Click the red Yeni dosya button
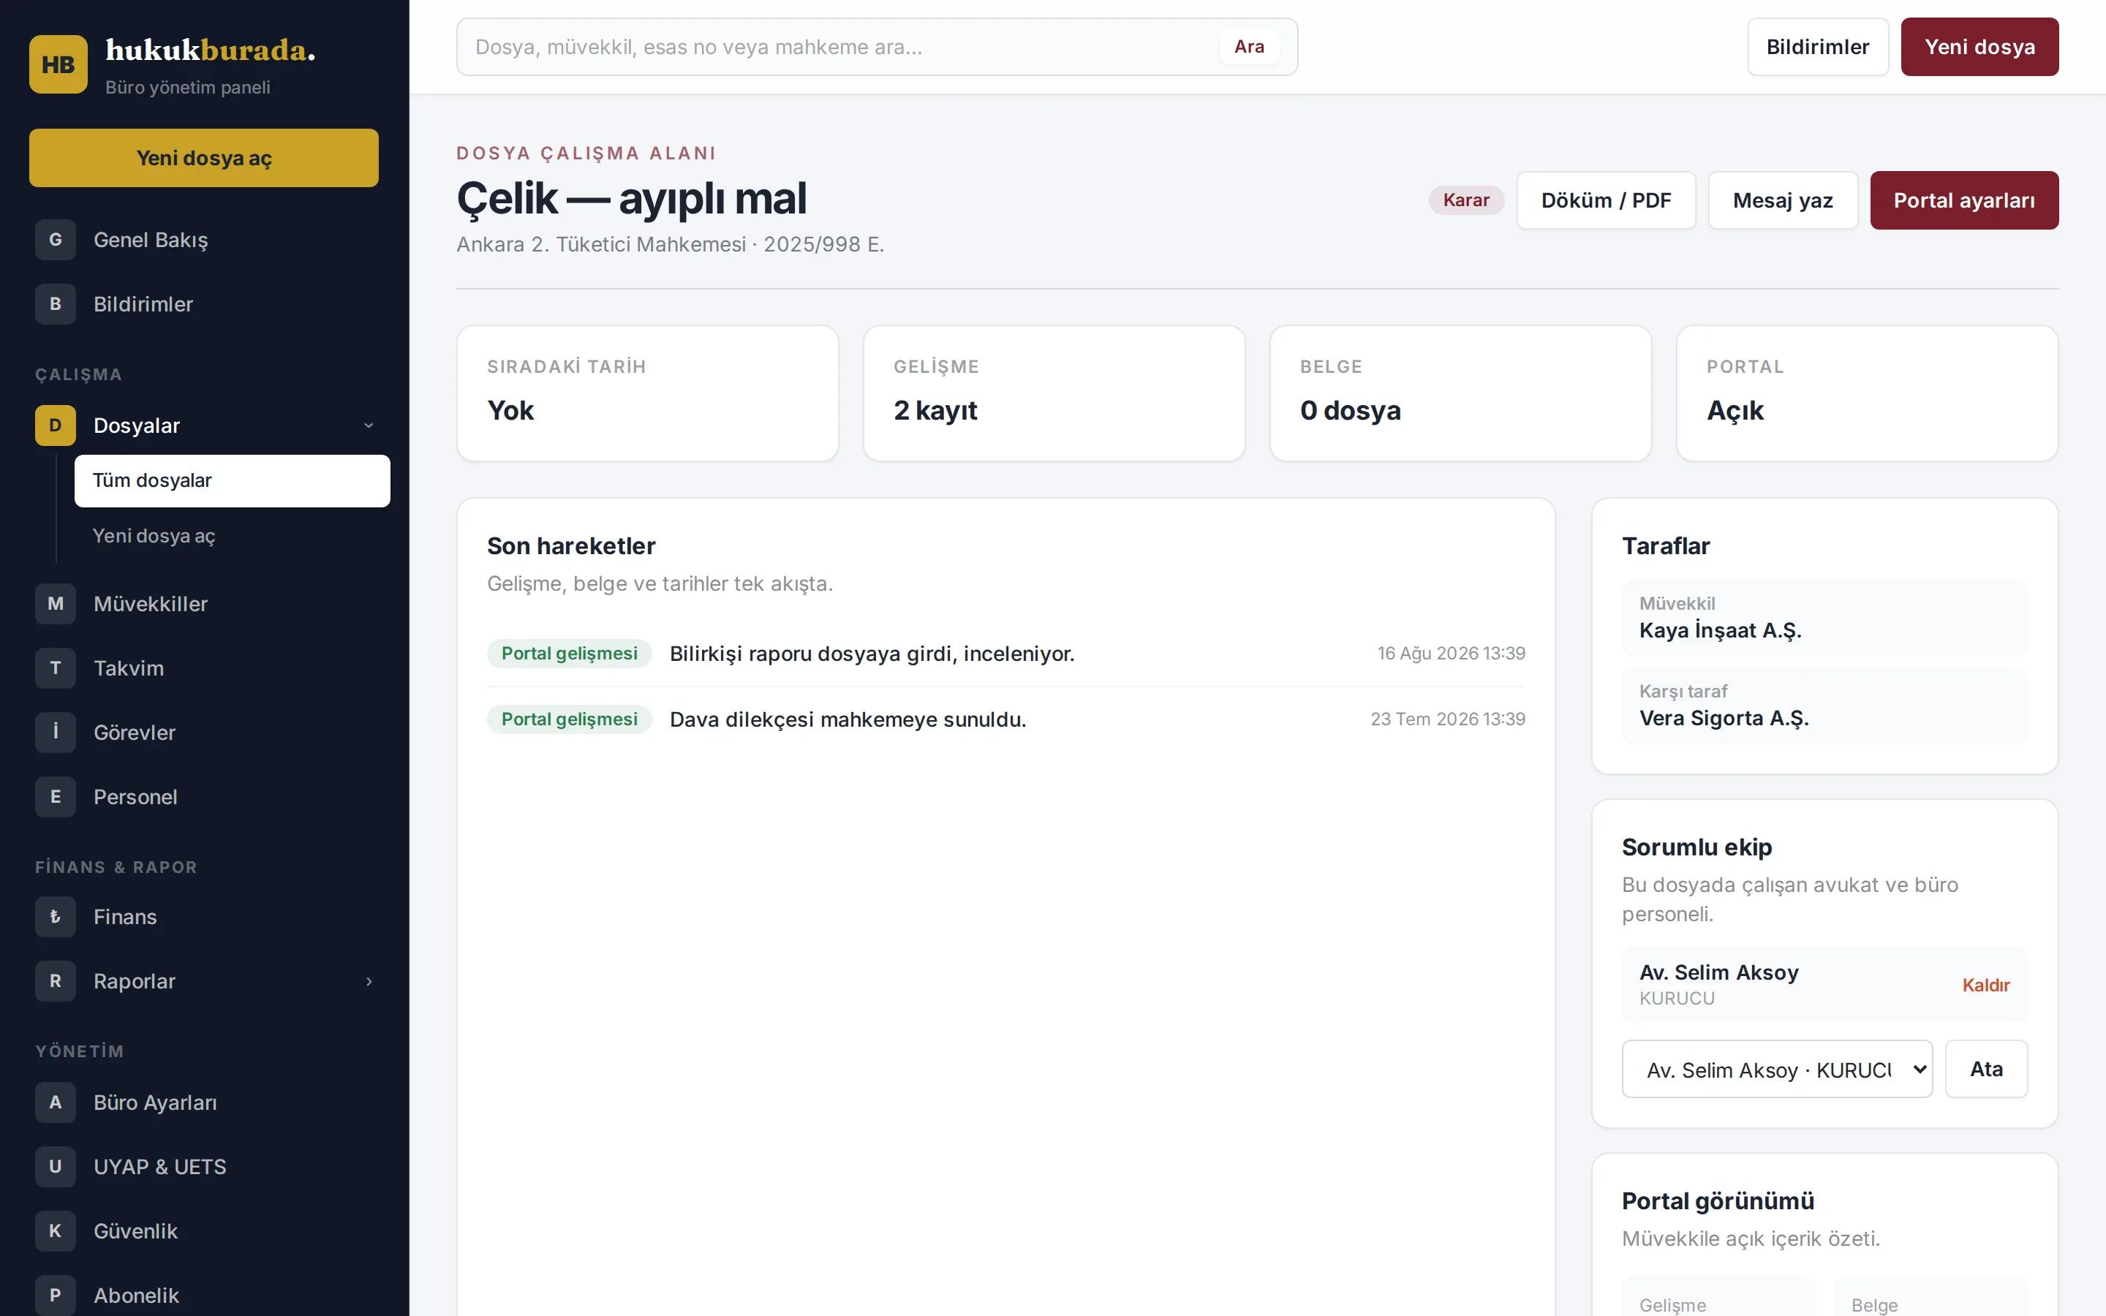Screen dimensions: 2106x1316 [x=1979, y=47]
